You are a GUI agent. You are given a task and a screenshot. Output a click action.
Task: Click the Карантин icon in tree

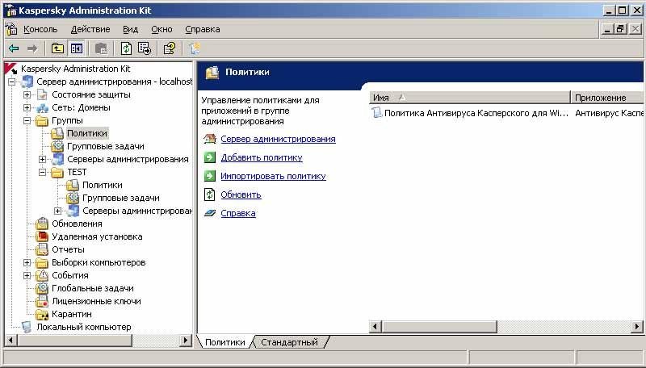[42, 314]
